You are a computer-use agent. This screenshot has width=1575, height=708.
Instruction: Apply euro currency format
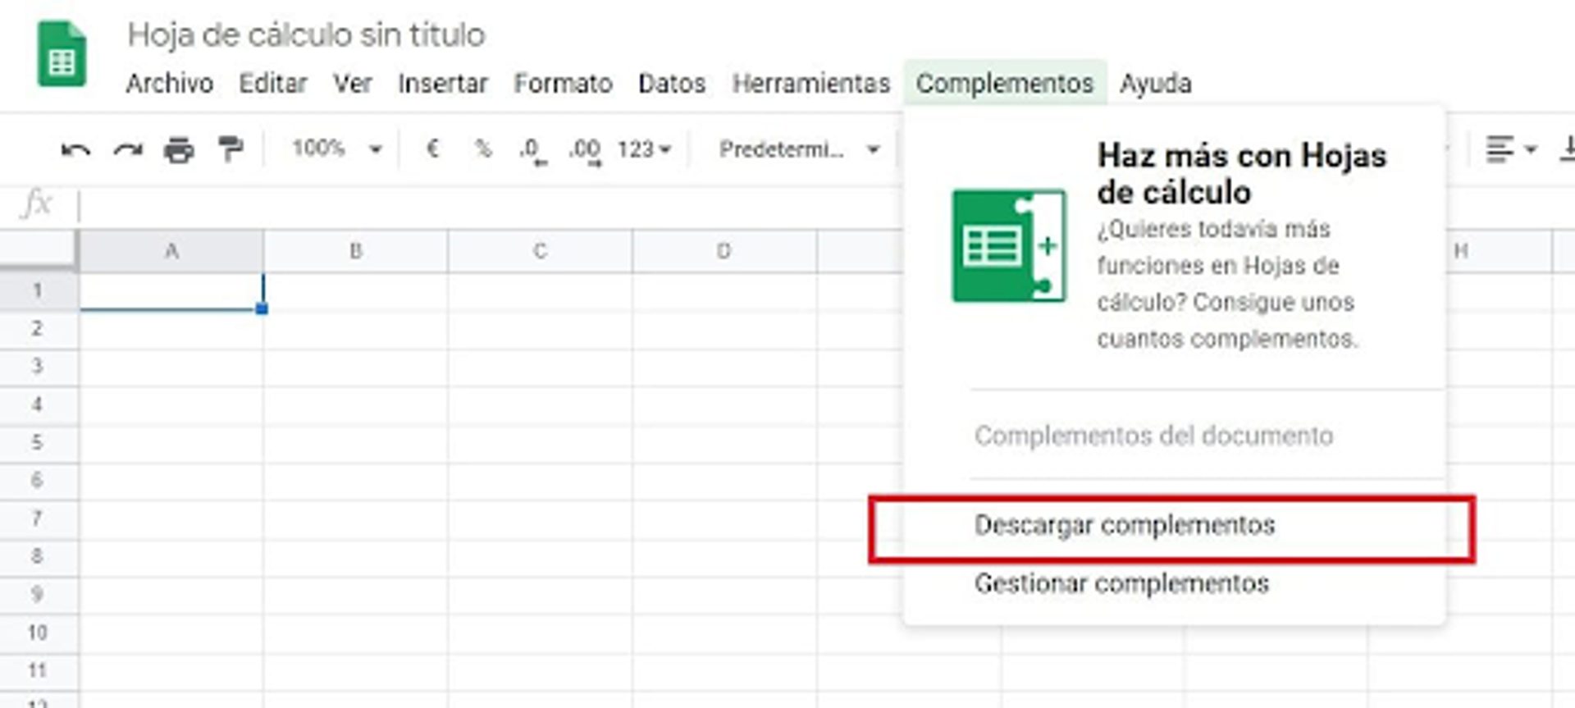click(x=432, y=149)
